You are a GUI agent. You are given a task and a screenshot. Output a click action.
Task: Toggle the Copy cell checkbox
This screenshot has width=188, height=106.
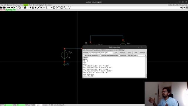tap(120, 55)
